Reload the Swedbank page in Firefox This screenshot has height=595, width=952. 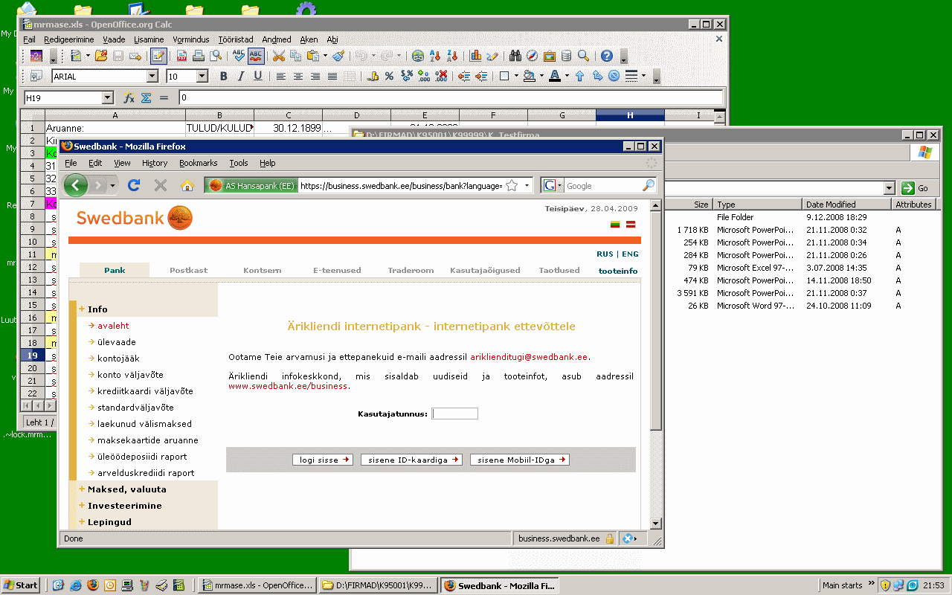[x=134, y=185]
